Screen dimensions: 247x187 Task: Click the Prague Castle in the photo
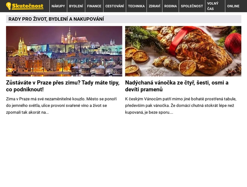click(x=73, y=37)
